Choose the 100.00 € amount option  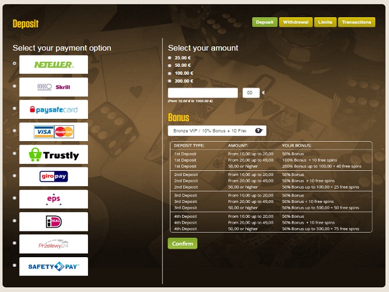(x=169, y=73)
